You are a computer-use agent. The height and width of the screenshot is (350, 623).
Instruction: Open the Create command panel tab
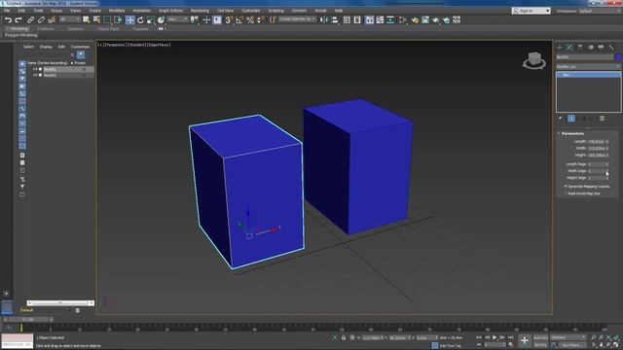coord(560,48)
